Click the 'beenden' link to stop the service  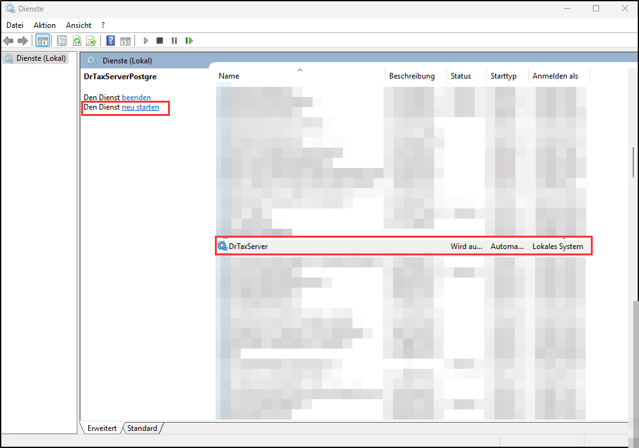coord(136,98)
